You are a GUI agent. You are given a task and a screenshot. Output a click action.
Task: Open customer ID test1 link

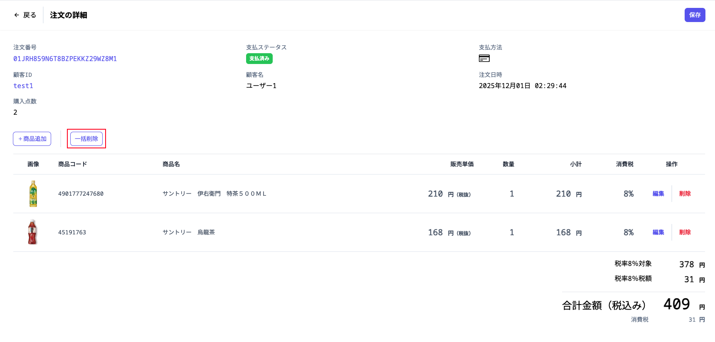[23, 86]
